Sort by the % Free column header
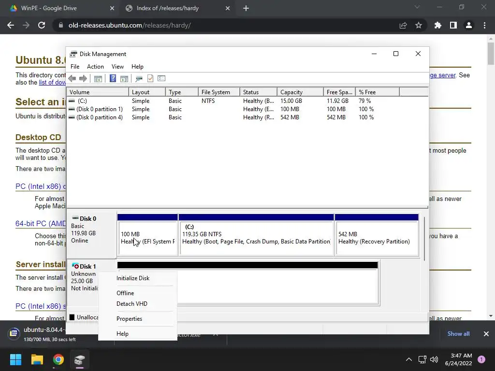Screen dimensions: 495x371 coord(377,92)
